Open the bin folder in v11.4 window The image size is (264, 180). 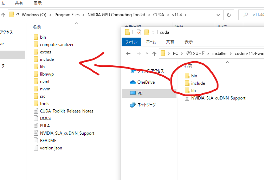(40, 37)
